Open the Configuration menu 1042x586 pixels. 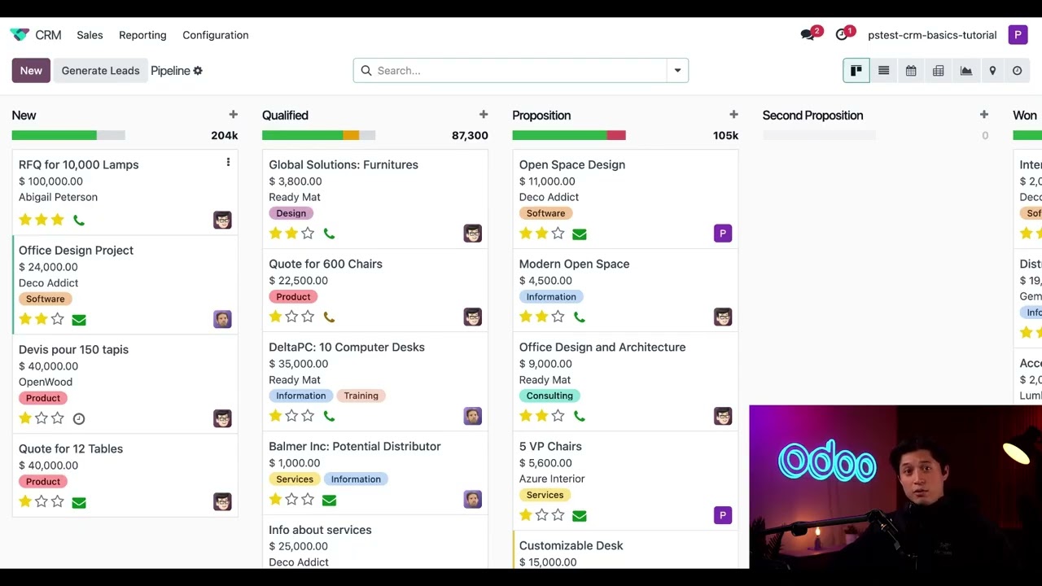point(216,35)
